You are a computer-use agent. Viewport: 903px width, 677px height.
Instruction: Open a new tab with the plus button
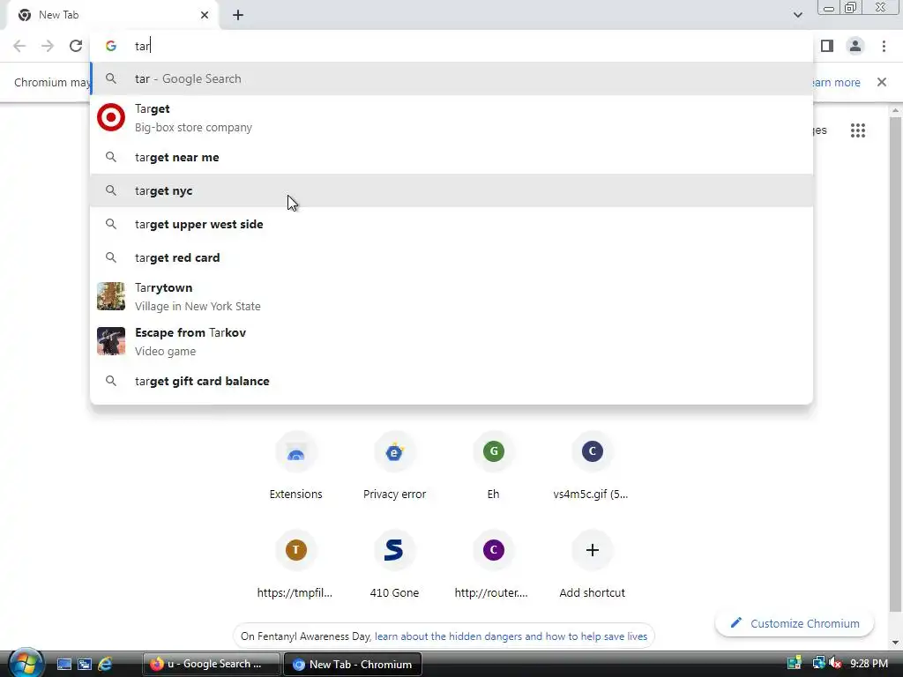[x=238, y=15]
